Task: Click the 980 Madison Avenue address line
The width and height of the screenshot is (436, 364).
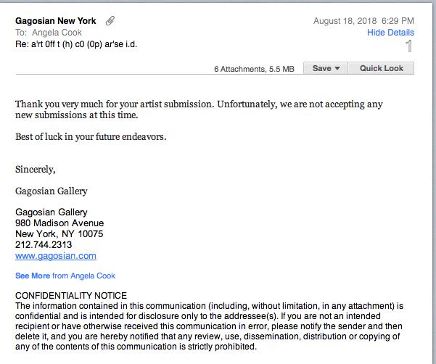Action: pos(59,223)
